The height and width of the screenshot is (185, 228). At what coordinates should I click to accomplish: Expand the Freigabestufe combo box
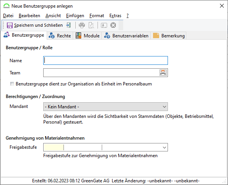(x=164, y=147)
